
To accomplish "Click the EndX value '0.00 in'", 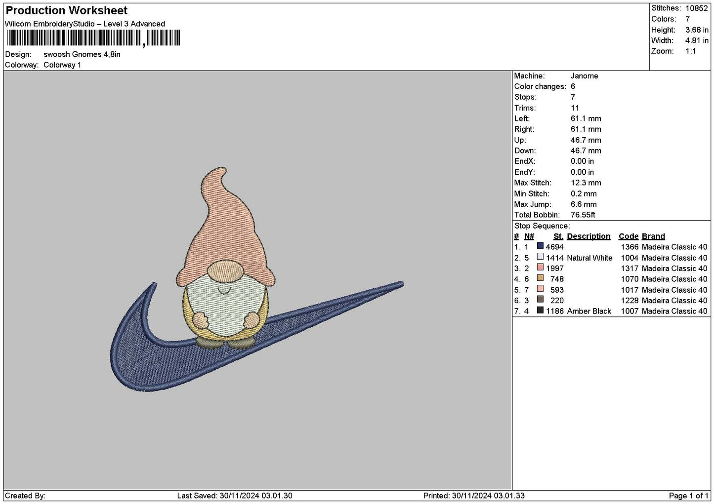I will point(583,161).
